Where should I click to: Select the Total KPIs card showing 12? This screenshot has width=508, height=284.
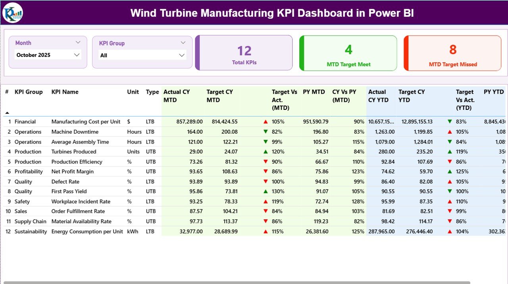(244, 52)
